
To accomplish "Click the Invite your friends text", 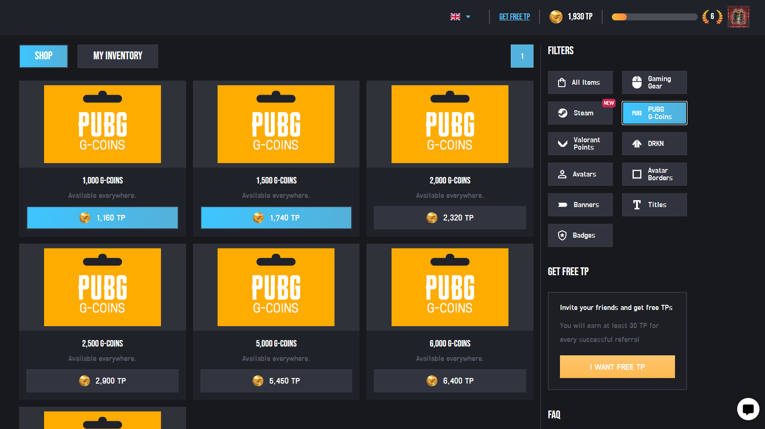I will [x=616, y=308].
